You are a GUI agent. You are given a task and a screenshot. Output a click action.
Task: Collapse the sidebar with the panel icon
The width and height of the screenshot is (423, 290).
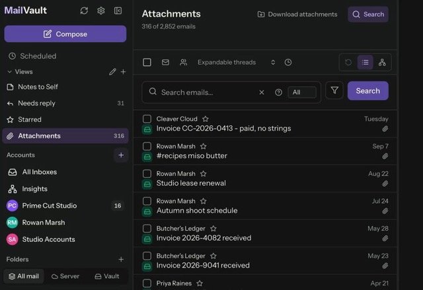pos(118,11)
